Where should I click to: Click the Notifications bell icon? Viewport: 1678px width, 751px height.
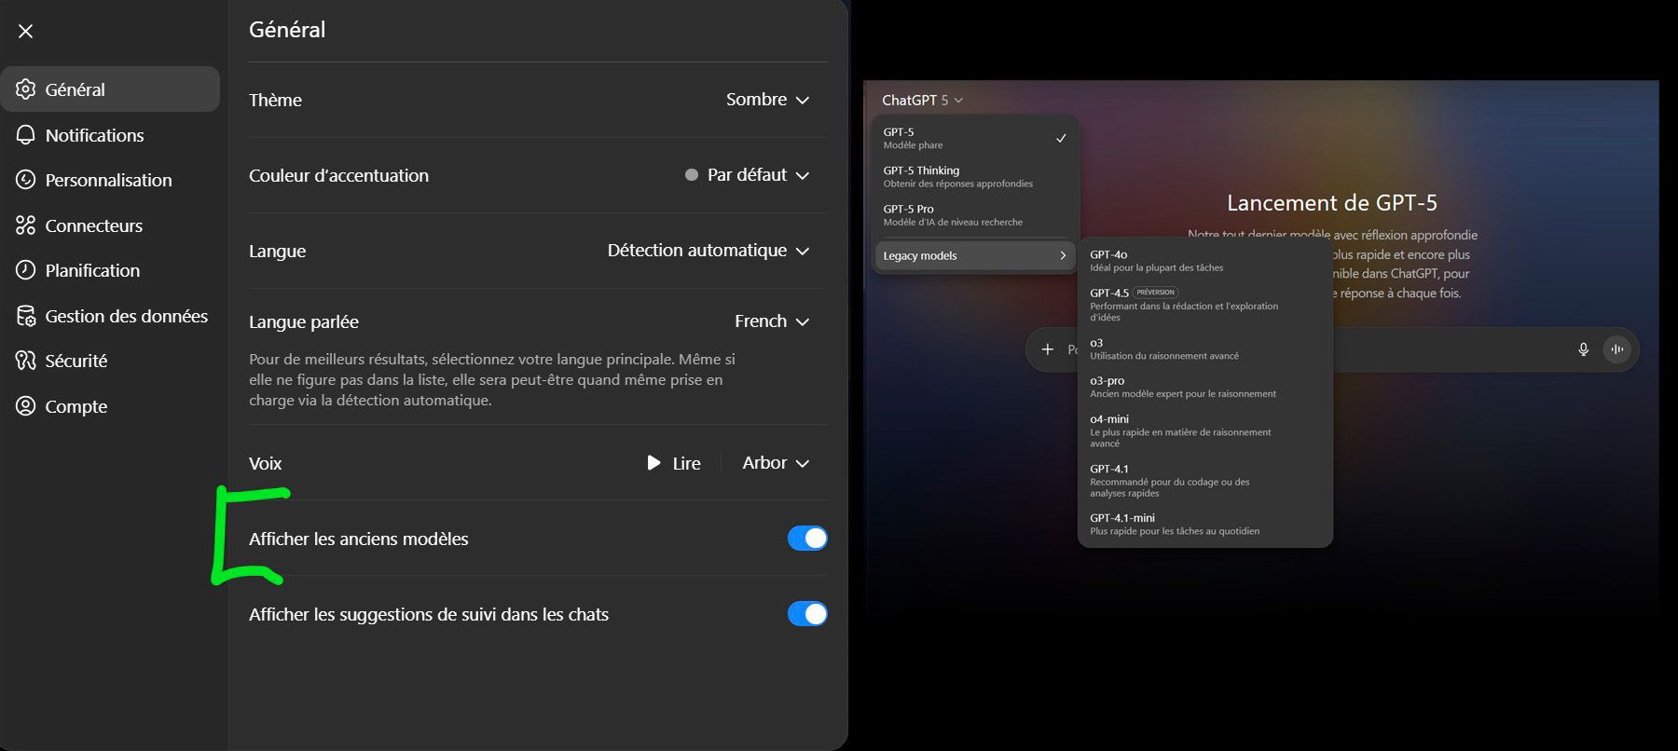tap(26, 135)
